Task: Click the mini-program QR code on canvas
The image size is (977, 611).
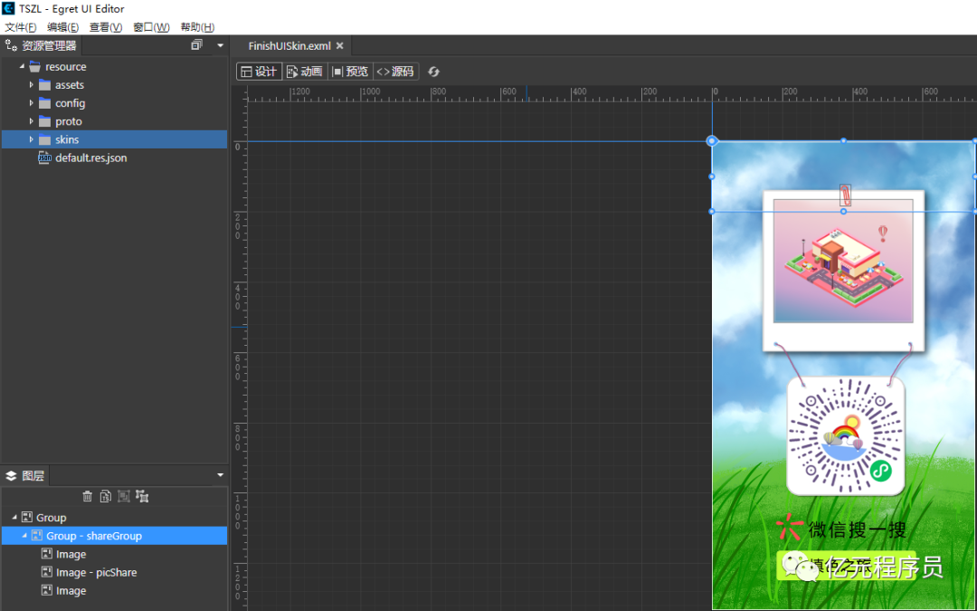Action: pos(846,435)
